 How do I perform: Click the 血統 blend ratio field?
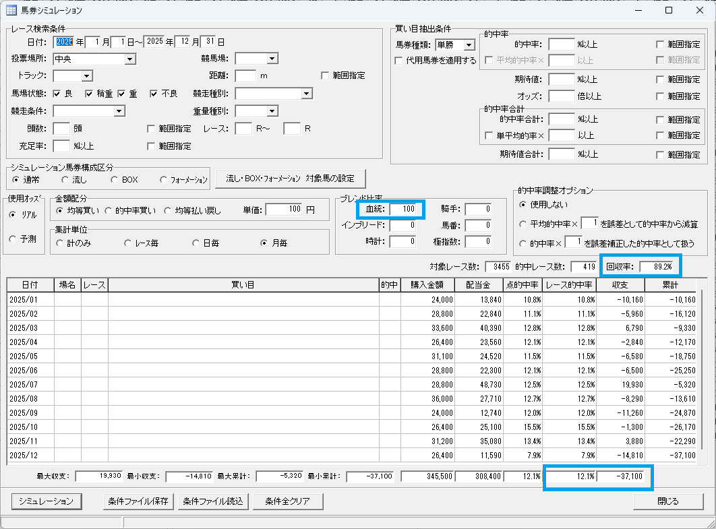[x=402, y=209]
